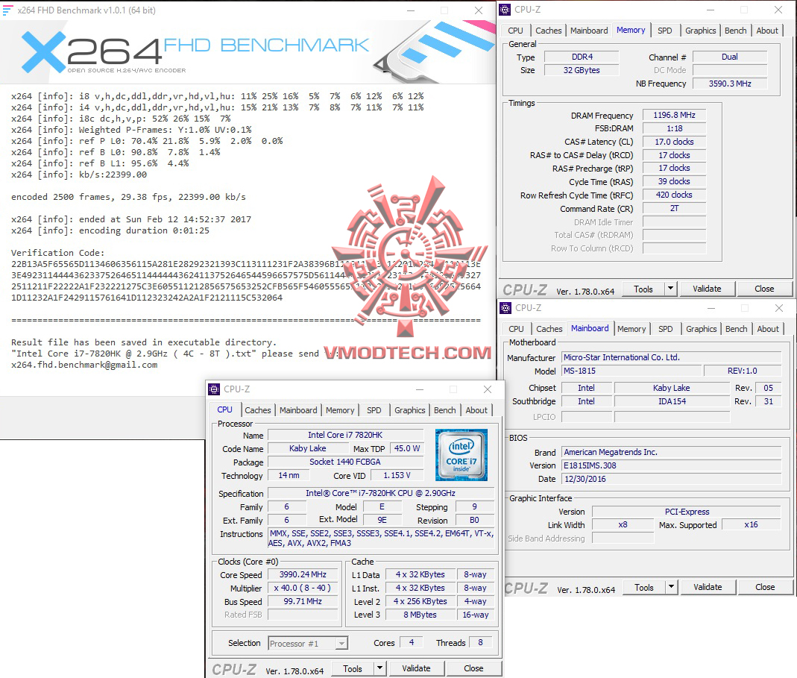This screenshot has width=797, height=678.
Task: Open SPD tab in Mainboard window
Action: click(665, 329)
